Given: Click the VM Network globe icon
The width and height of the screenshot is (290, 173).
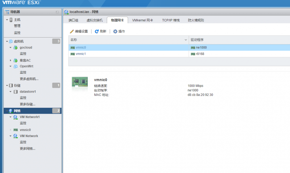Looking at the screenshot, I should (15, 136).
